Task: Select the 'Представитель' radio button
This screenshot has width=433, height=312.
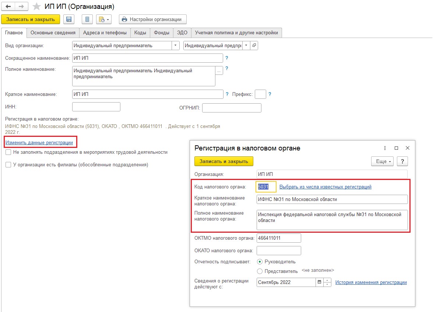Action: (x=260, y=271)
